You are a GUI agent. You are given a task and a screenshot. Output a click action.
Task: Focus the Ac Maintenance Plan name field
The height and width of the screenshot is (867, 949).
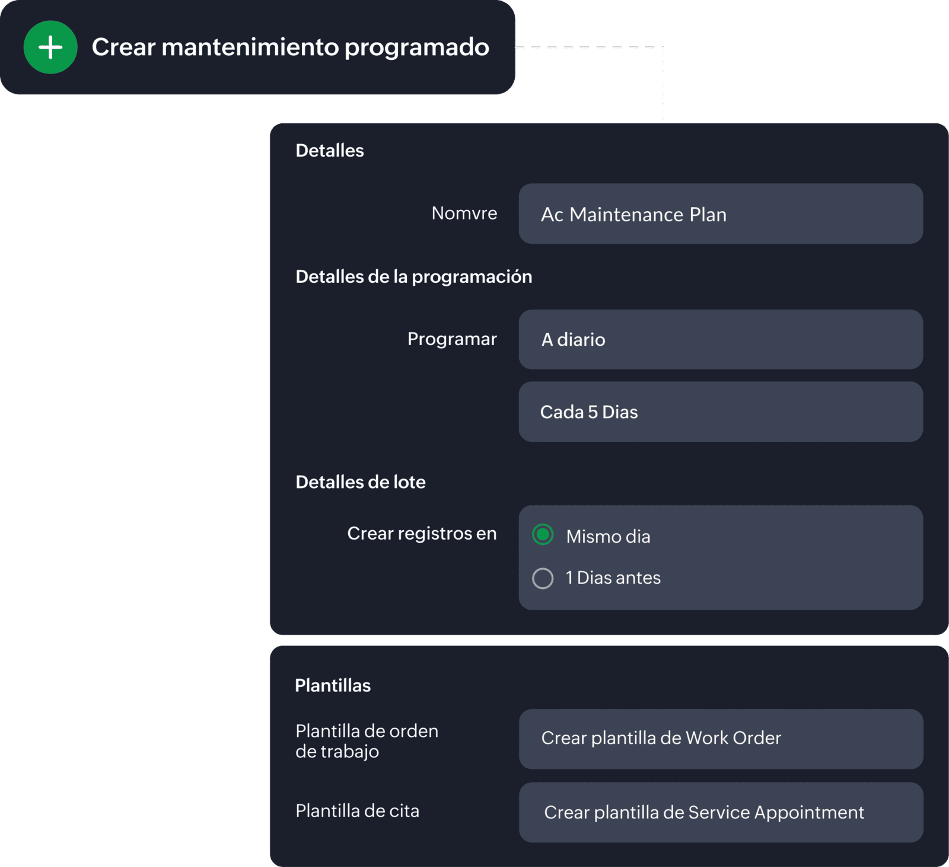coord(720,214)
